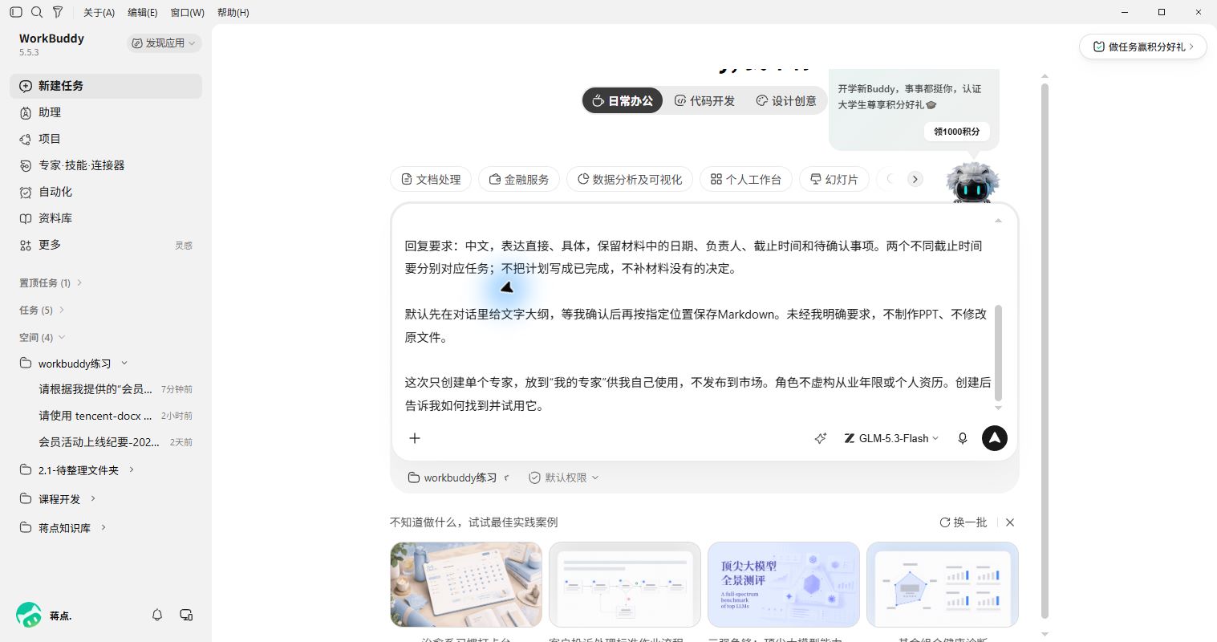
Task: Open the 发现应用 dropdown
Action: pos(164,43)
